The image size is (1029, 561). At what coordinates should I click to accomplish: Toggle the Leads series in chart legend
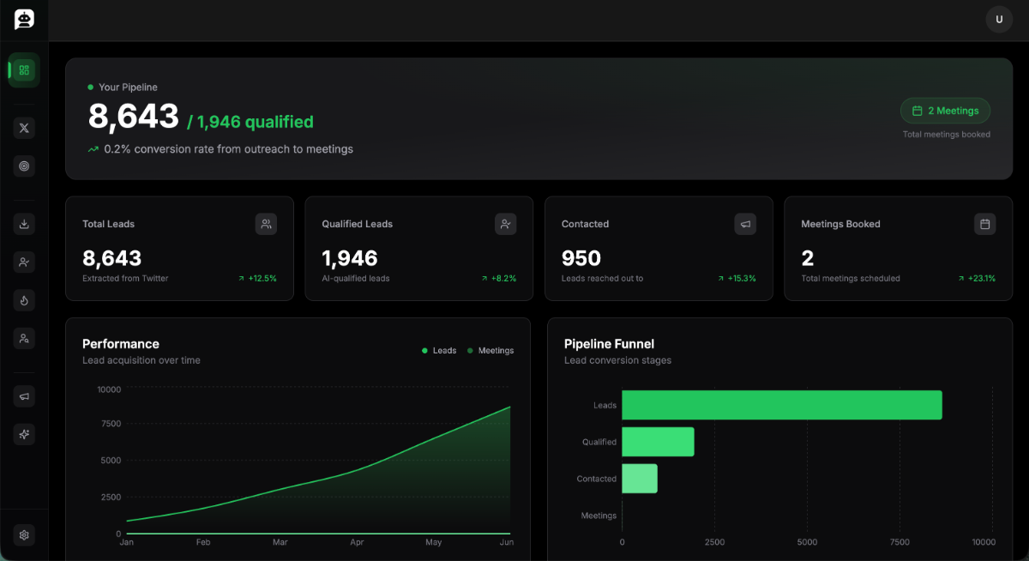(439, 351)
